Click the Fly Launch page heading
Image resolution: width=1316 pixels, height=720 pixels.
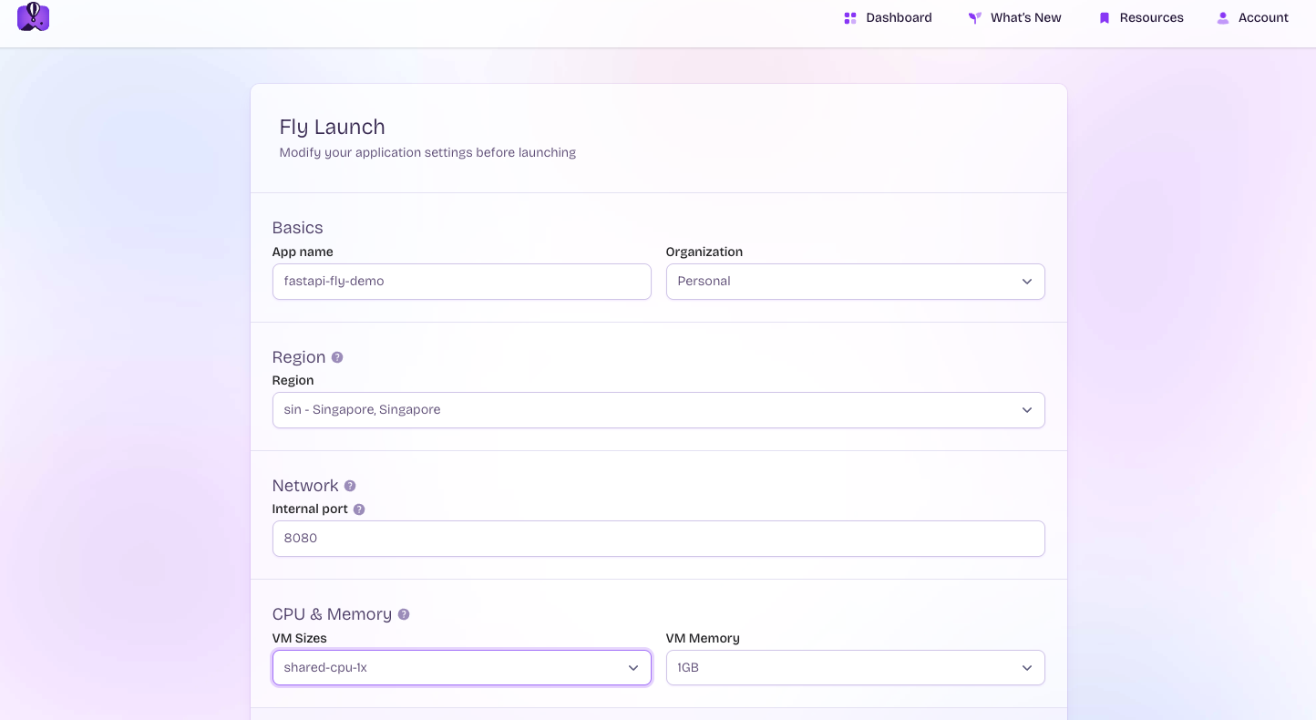tap(332, 127)
